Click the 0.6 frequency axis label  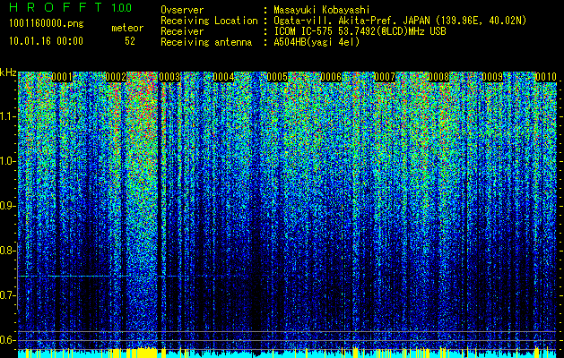(7, 340)
